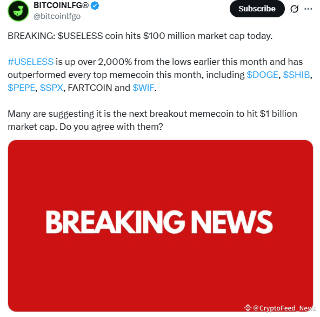Viewport: 320px width, 317px height.
Task: Open the #USELESS hashtag
Action: (31, 62)
